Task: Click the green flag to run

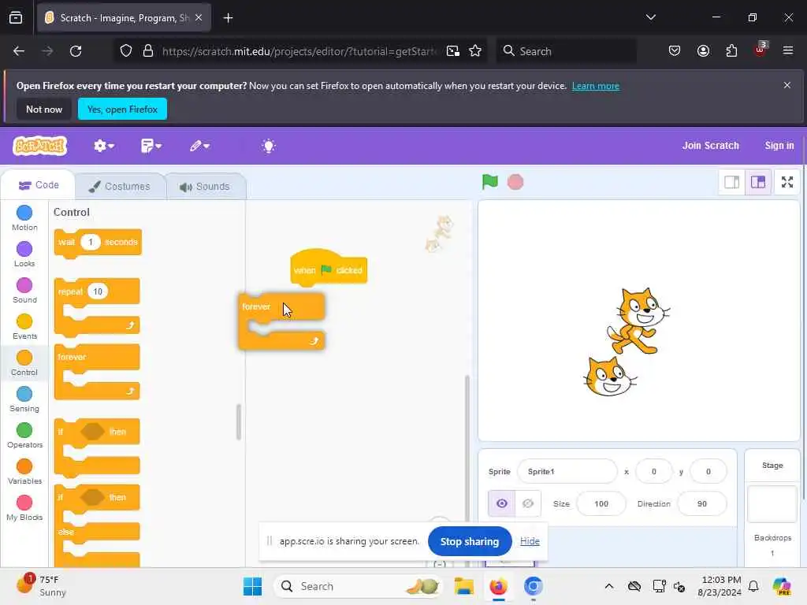Action: coord(489,182)
